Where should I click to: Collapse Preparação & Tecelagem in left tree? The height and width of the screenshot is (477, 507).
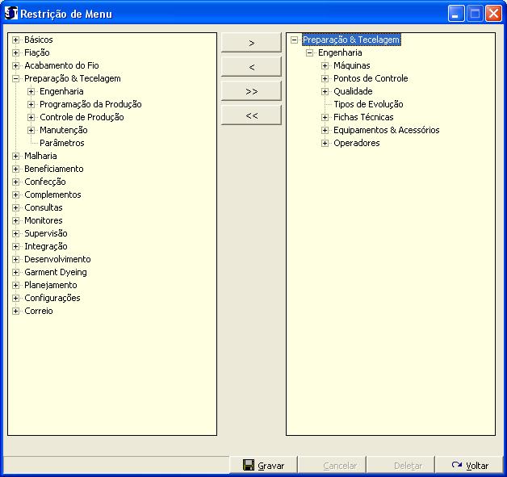[15, 78]
